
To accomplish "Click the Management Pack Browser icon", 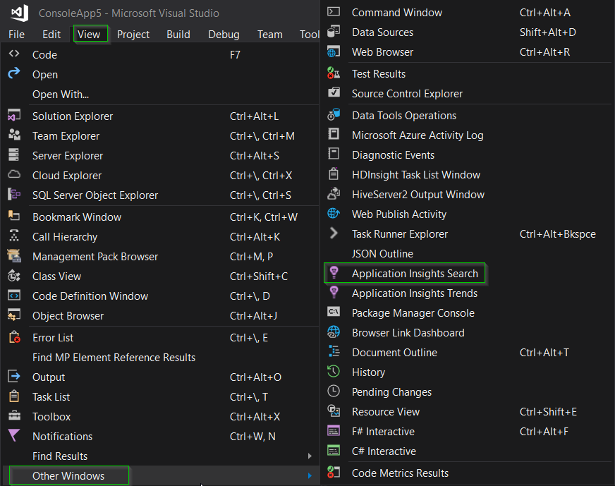I will [x=14, y=255].
